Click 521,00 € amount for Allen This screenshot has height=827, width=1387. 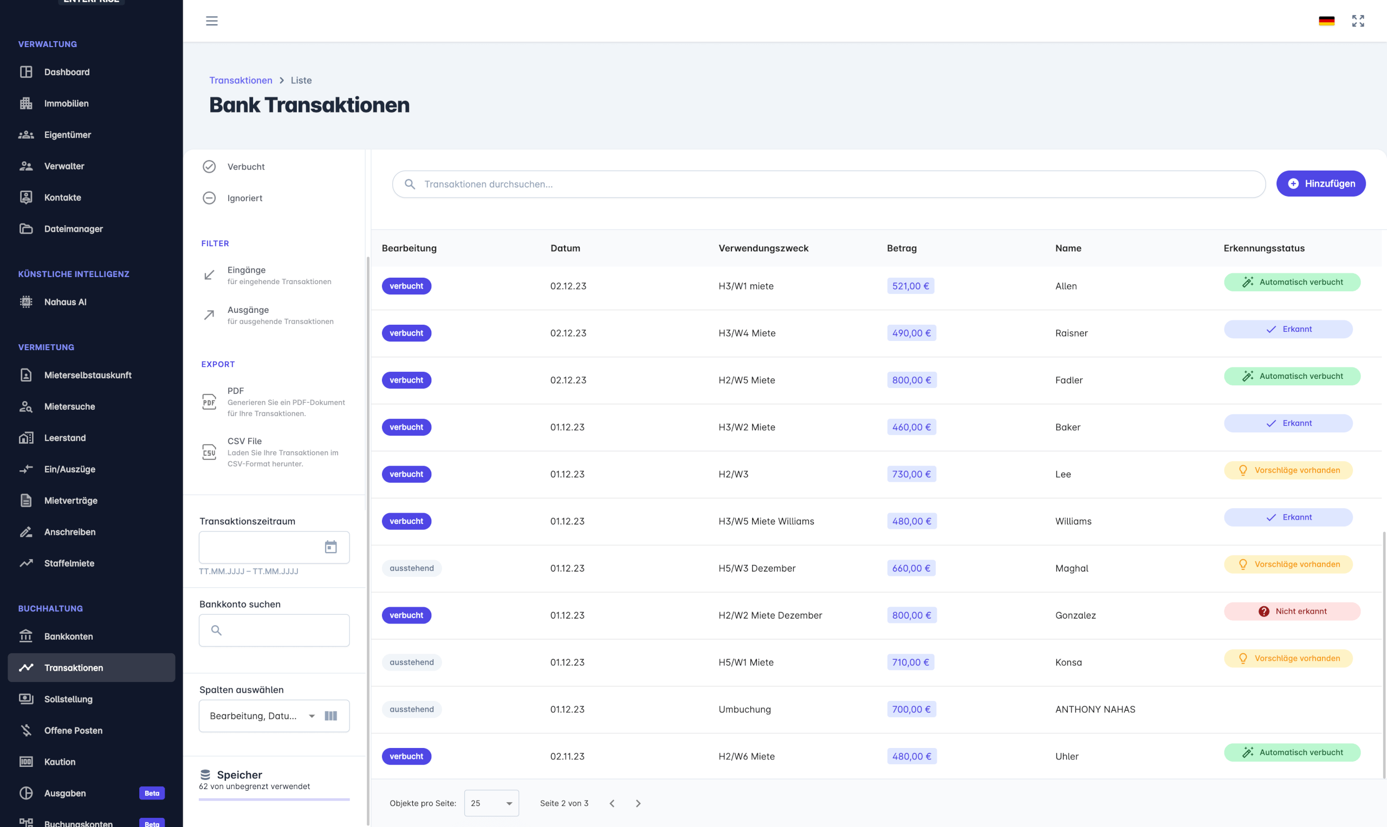pos(910,286)
